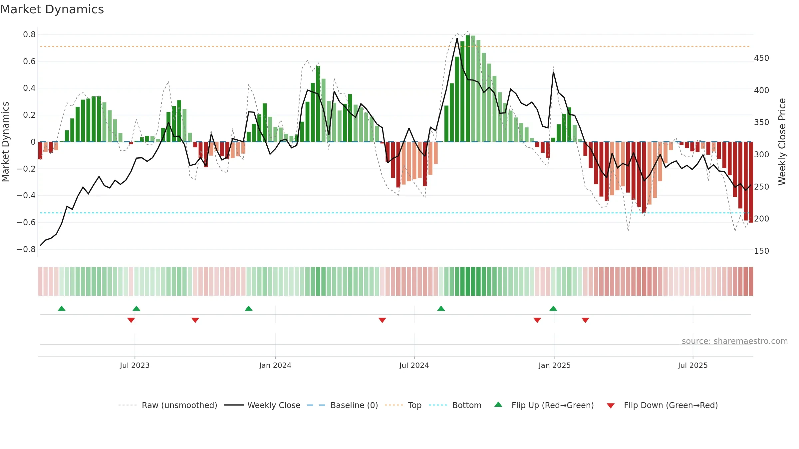Click the red Flip Down triangle in the legend
The height and width of the screenshot is (449, 799).
(x=611, y=406)
